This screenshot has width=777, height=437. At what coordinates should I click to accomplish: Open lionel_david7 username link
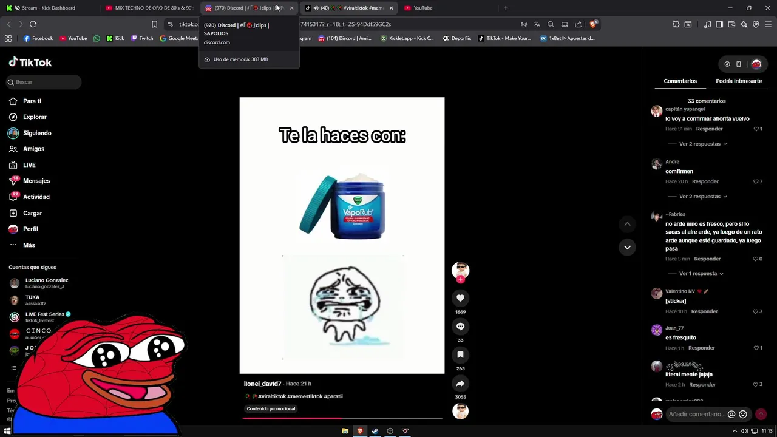point(262,384)
